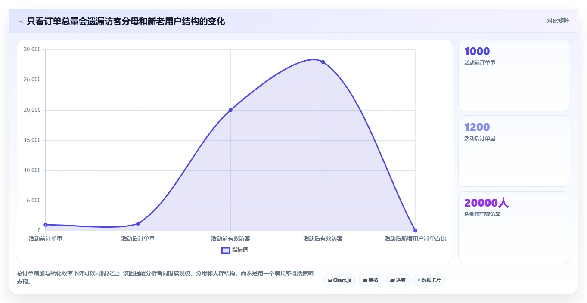Click the y-axis value 25,000
The image size is (587, 303).
(32, 80)
